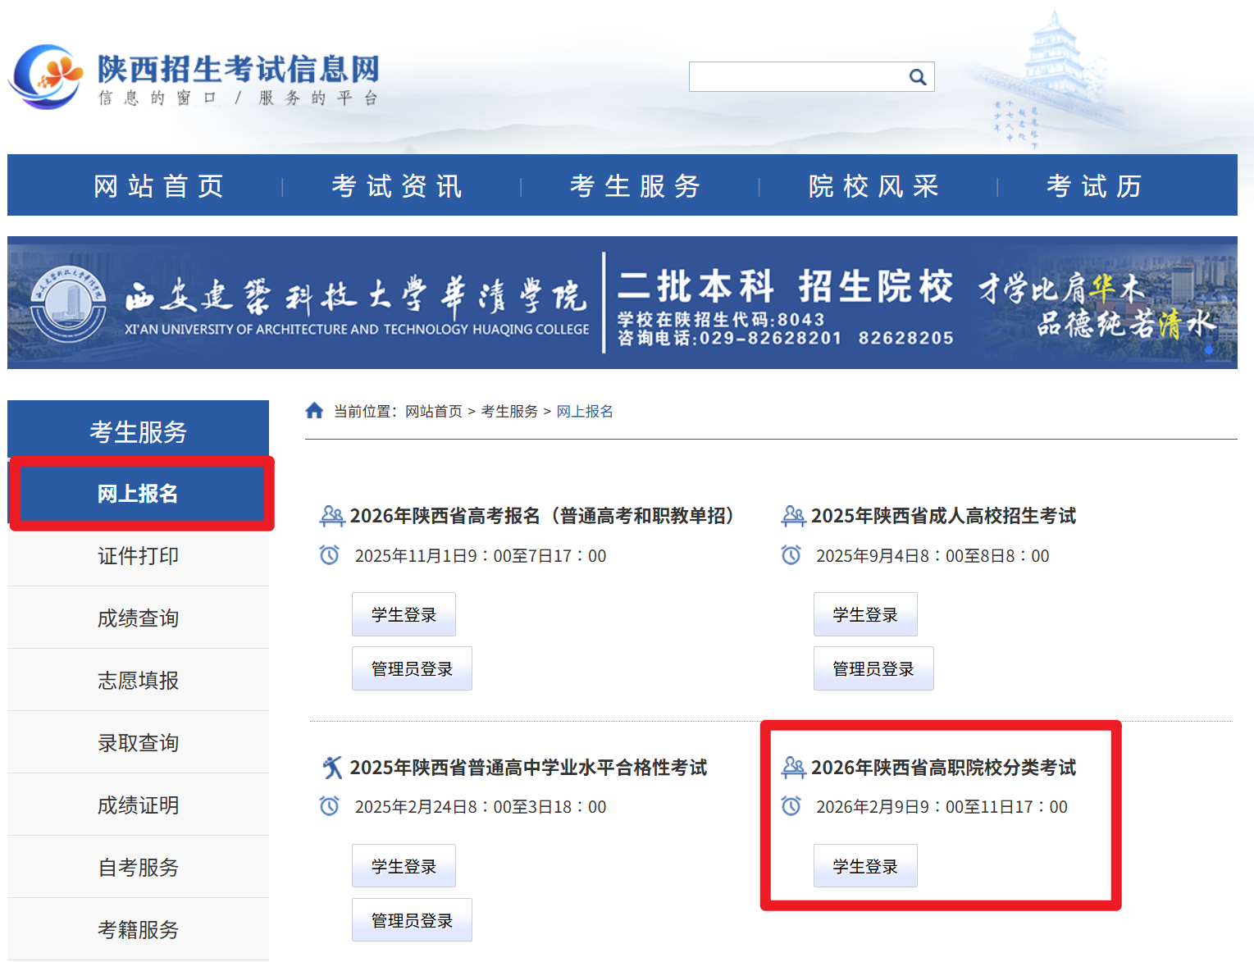Click the magnifying glass search icon

click(x=916, y=75)
